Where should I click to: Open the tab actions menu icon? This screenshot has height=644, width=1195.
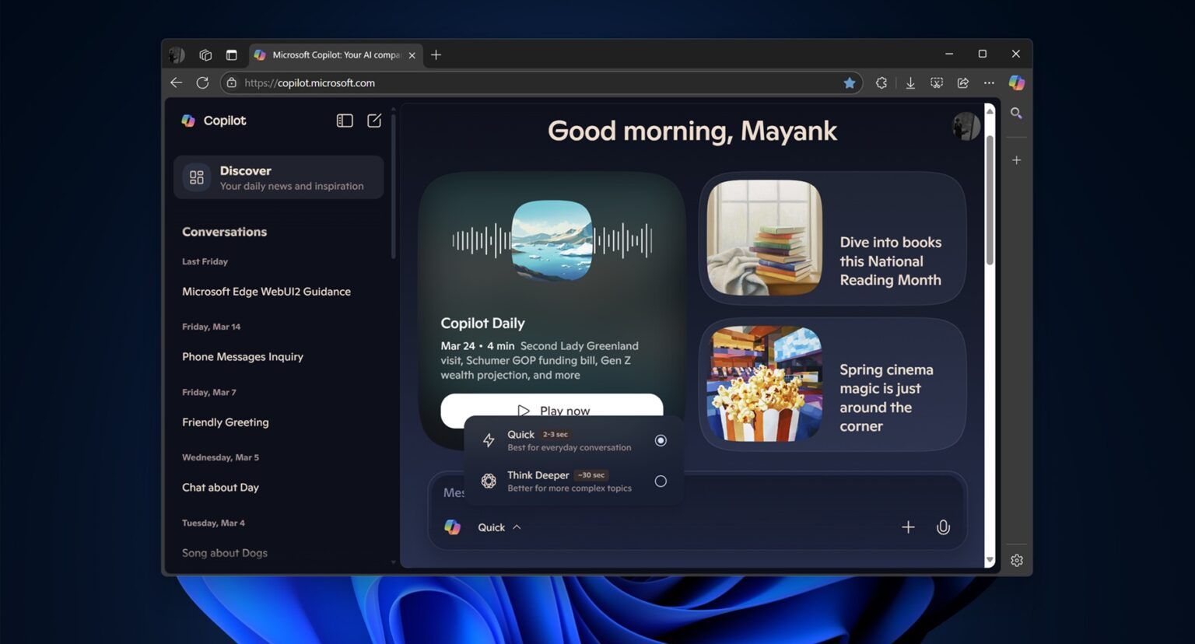tap(231, 54)
